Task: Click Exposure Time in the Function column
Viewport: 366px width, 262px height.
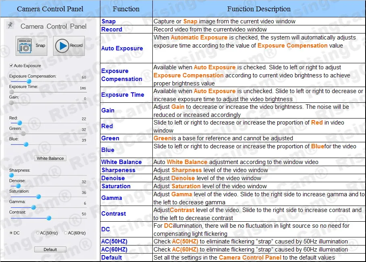Action: tap(123, 95)
